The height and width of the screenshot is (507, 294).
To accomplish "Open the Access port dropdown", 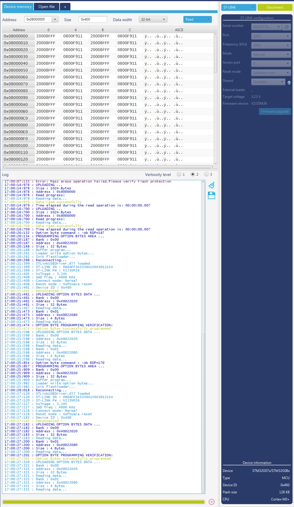I will coord(271,64).
